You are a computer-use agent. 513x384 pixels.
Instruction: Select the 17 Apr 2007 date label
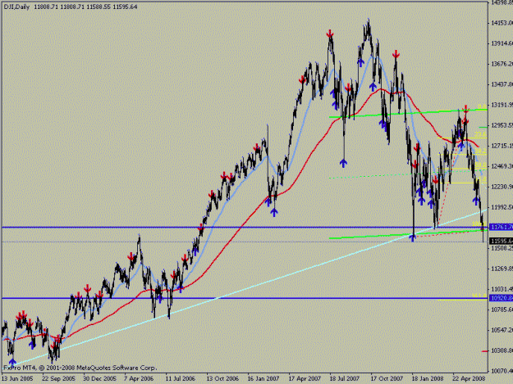pos(305,379)
